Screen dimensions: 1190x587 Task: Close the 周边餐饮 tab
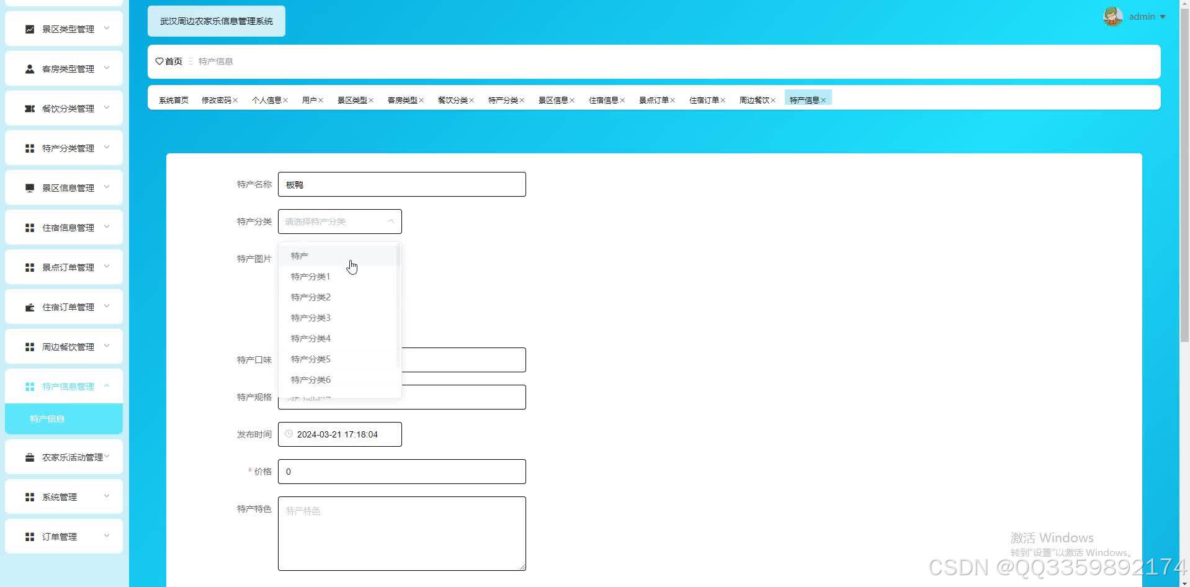click(773, 101)
